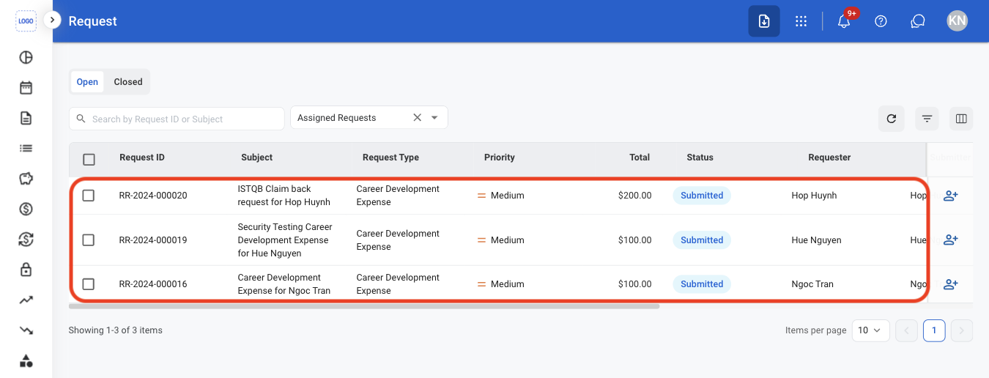Viewport: 989px width, 378px height.
Task: Click the Request page title
Action: click(x=93, y=21)
